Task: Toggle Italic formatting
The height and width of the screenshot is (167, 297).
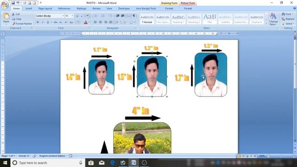Action: pyautogui.click(x=43, y=22)
